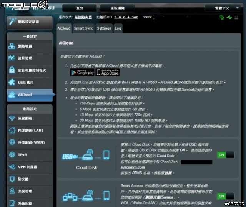Open USB Application puzzle icon

point(12,82)
